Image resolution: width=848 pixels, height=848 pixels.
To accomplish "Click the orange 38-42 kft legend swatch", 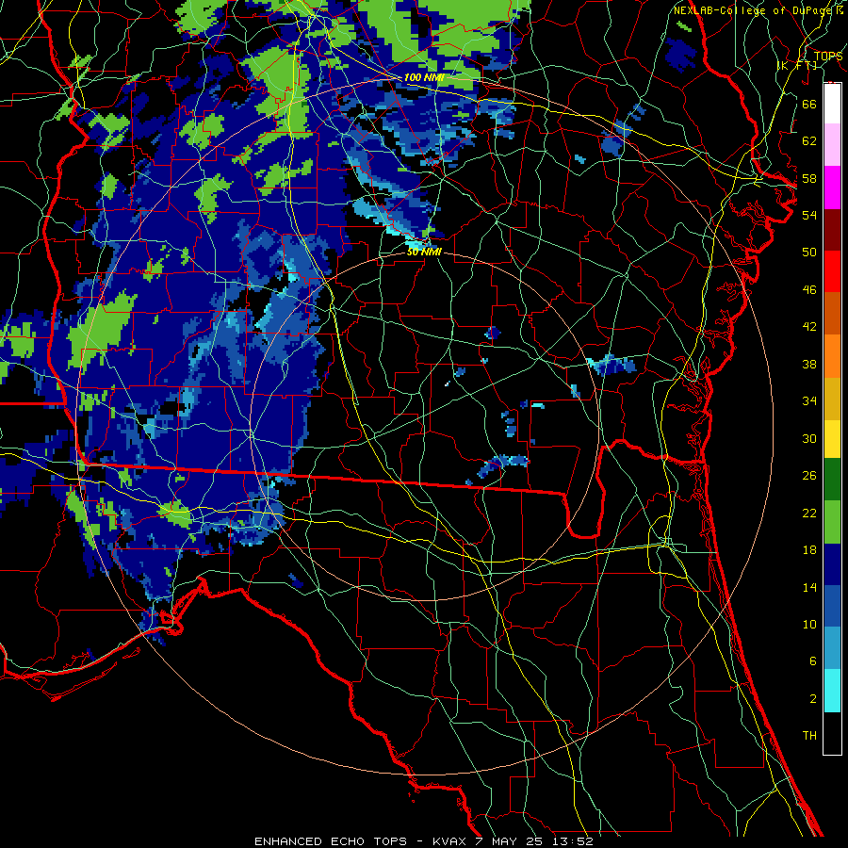I will click(832, 356).
